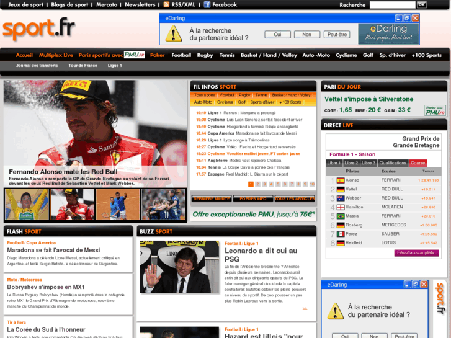Image resolution: width=451 pixels, height=338 pixels.
Task: Select football team huddle thumbnail
Action: [x=164, y=204]
